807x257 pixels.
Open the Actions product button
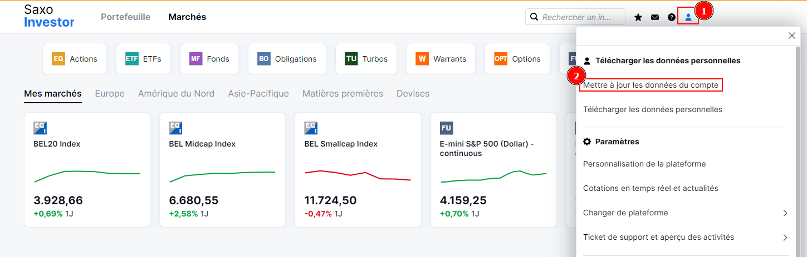tap(75, 59)
